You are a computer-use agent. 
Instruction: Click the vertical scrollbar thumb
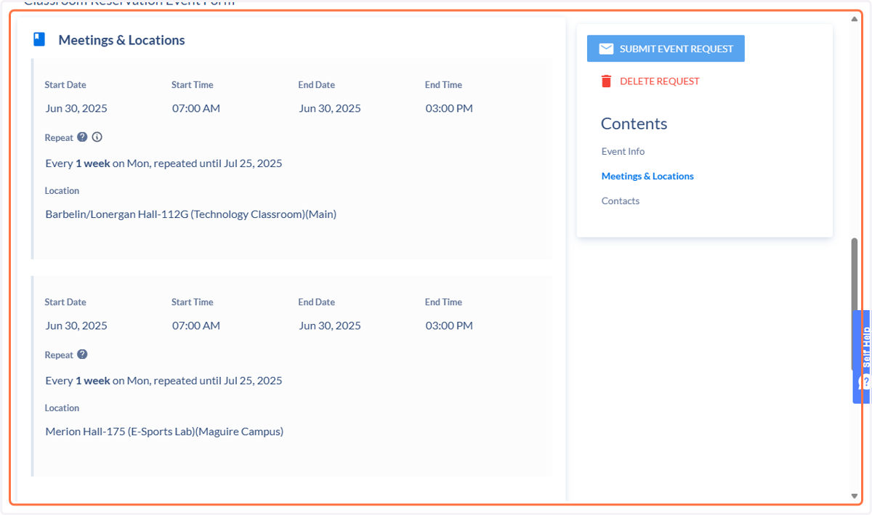click(x=855, y=304)
